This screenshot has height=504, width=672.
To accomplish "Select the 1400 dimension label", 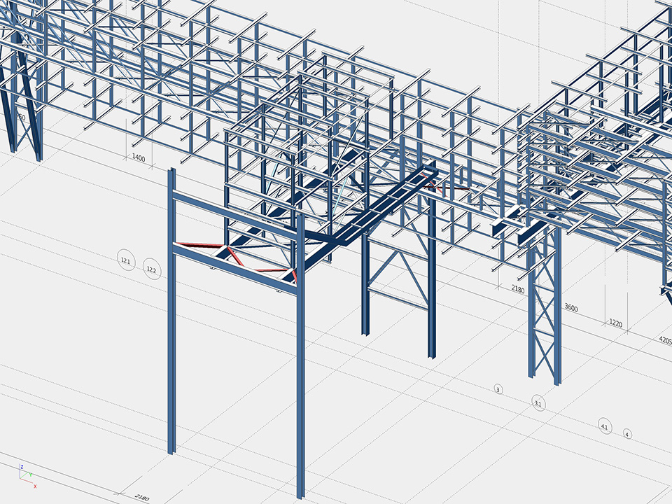I will point(139,158).
